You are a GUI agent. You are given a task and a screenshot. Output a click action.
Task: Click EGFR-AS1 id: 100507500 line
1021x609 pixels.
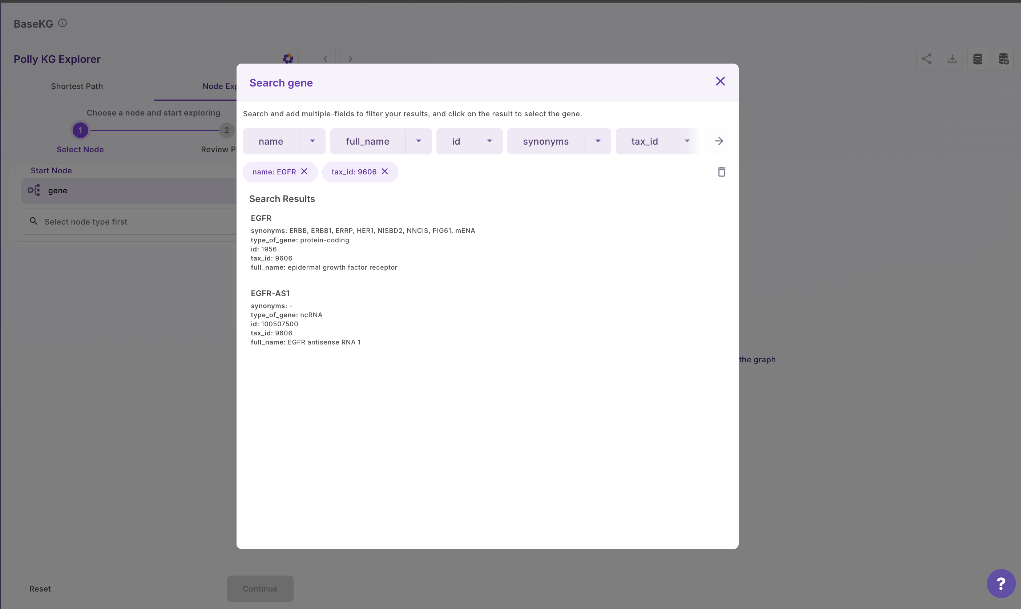pyautogui.click(x=275, y=324)
